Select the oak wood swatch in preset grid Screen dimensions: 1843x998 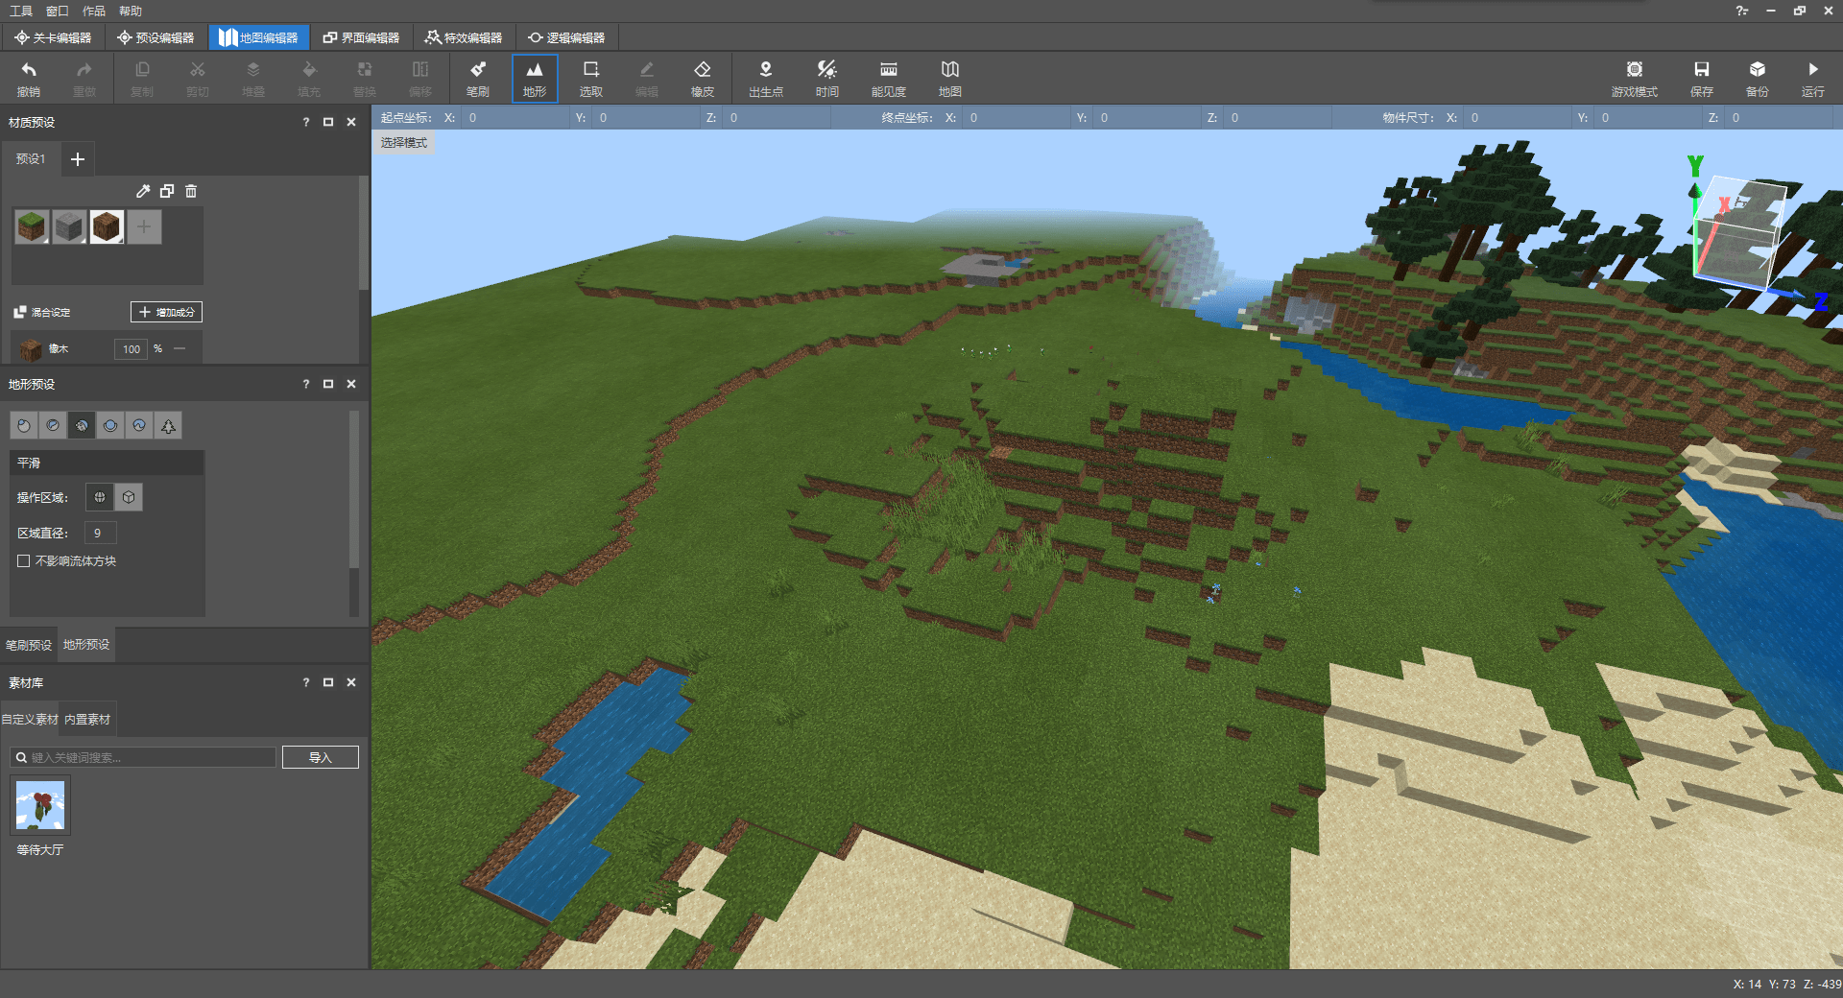(106, 226)
